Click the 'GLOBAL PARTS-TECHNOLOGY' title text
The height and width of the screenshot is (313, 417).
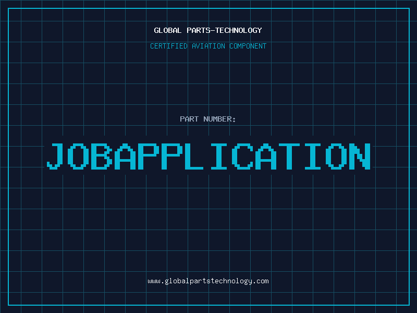tap(208, 30)
